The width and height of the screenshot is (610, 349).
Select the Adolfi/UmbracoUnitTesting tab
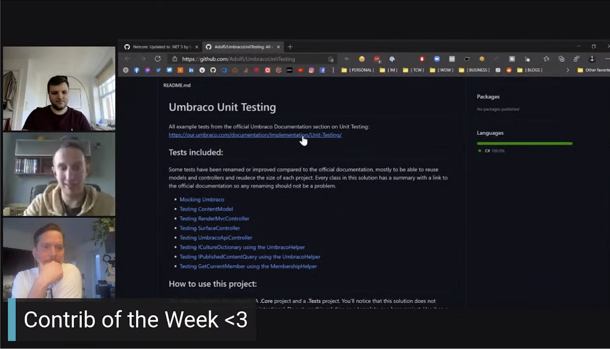click(243, 47)
